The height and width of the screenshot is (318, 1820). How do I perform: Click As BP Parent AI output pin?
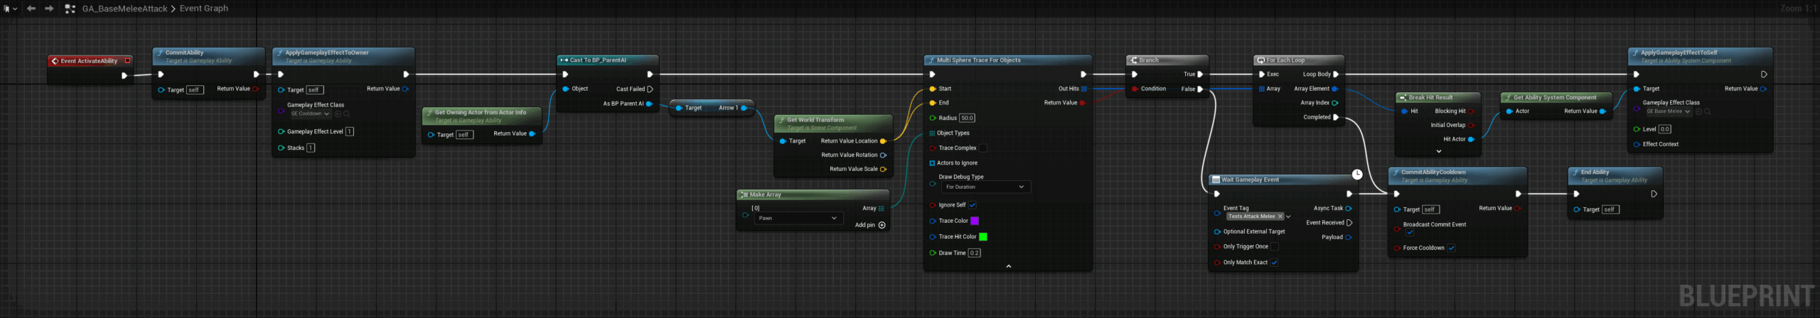coord(648,104)
